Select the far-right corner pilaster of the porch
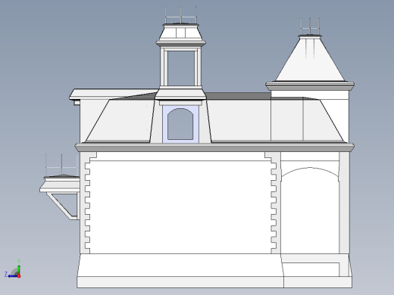 [x=344, y=203]
